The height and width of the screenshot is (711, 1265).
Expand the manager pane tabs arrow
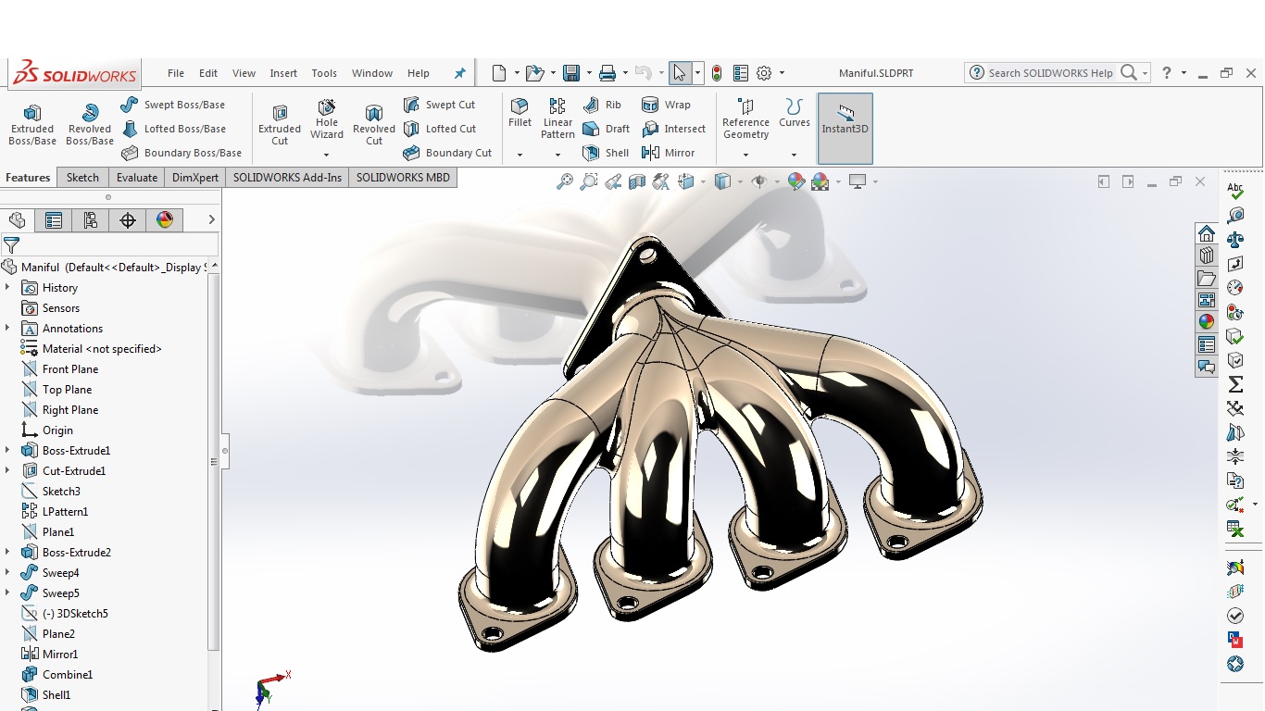click(x=211, y=219)
